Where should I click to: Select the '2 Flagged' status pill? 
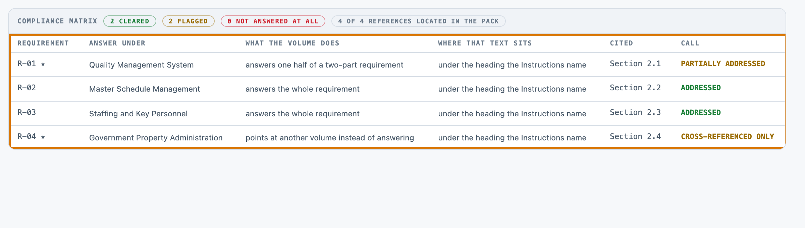click(x=189, y=21)
